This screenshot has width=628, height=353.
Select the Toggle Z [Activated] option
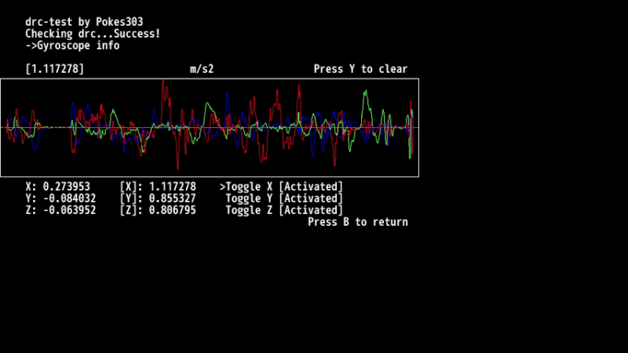tap(284, 210)
